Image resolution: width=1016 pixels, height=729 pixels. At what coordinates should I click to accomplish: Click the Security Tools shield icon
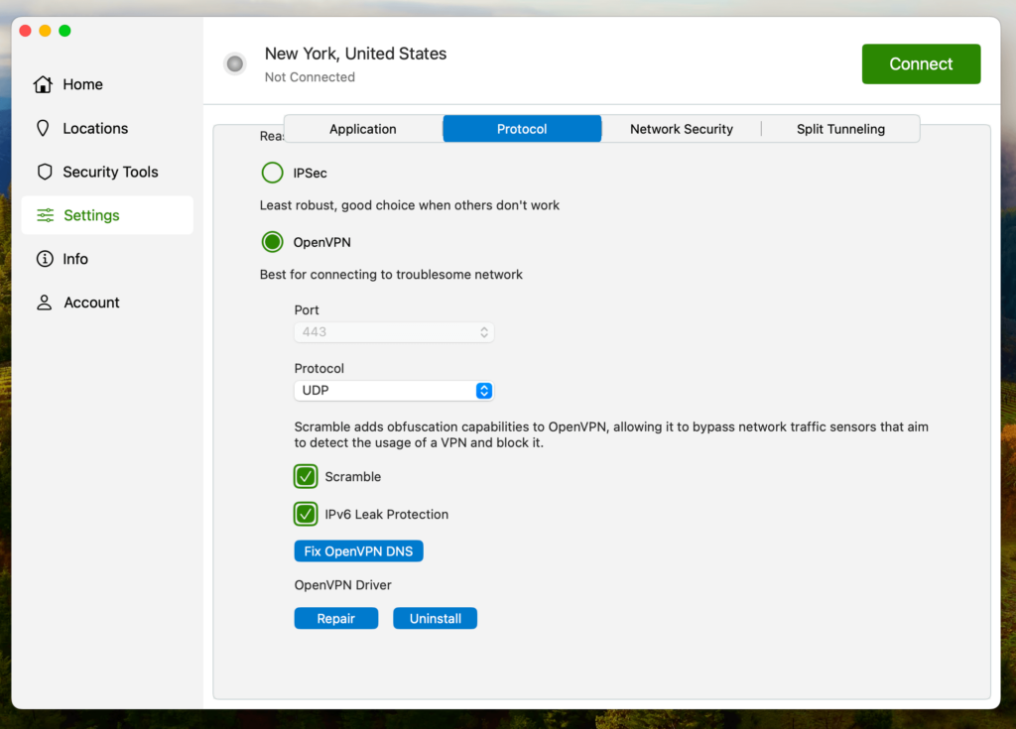click(44, 172)
